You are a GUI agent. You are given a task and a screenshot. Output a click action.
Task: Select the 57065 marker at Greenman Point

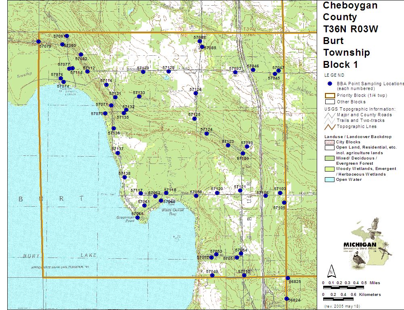tap(137, 218)
